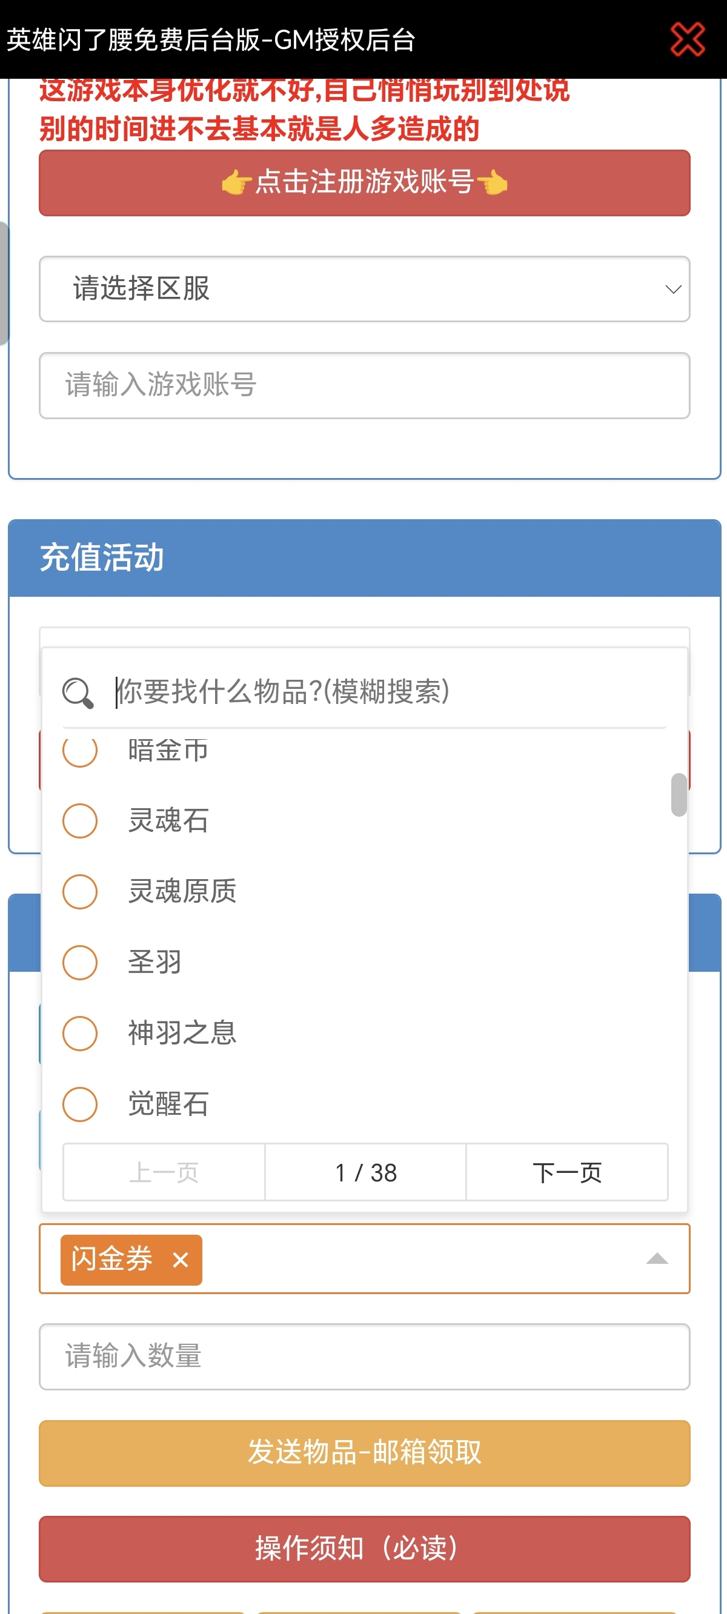
Task: Select the 灵魂原质 radio option
Action: 80,891
